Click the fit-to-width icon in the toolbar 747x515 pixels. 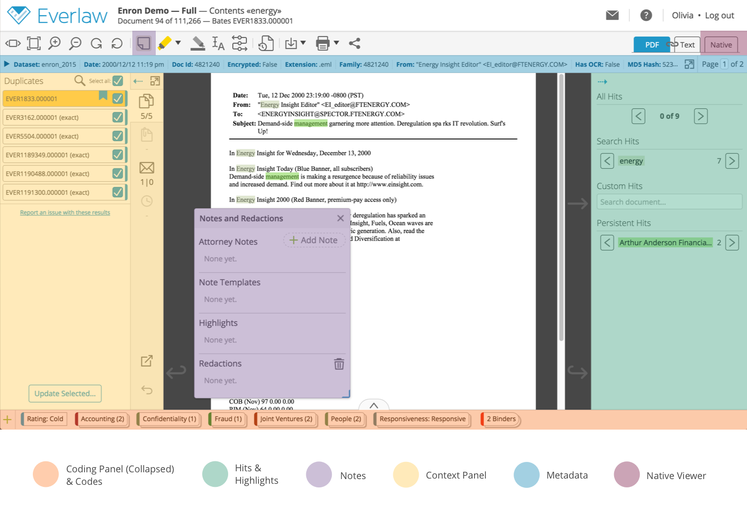pos(13,44)
